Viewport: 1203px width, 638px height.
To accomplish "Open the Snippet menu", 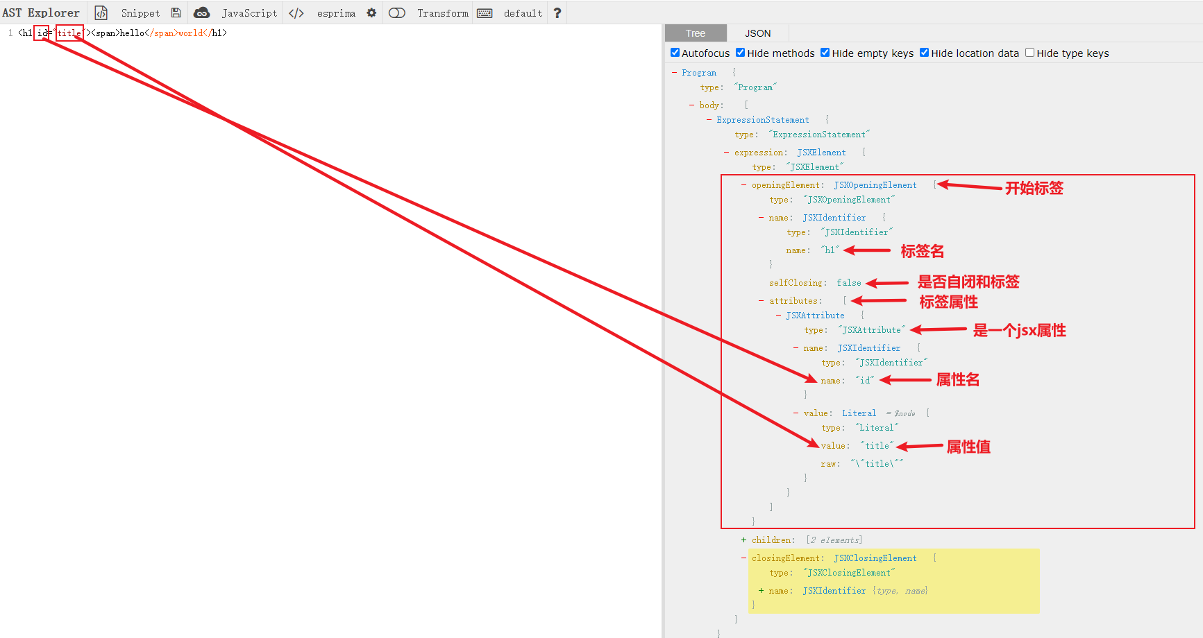I will pos(140,12).
